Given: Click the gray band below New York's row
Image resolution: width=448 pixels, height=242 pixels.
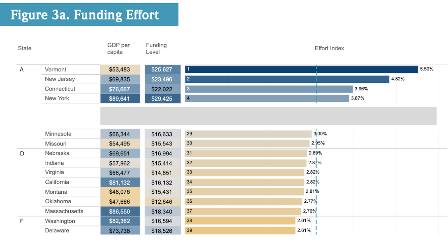Looking at the screenshot, I should [x=268, y=116].
